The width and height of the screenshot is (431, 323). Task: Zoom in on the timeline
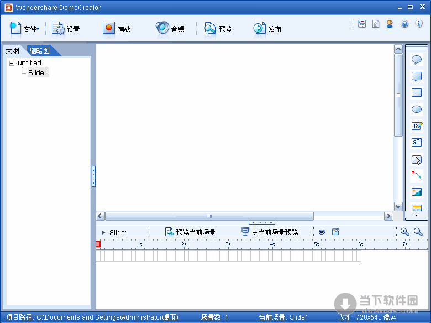404,232
